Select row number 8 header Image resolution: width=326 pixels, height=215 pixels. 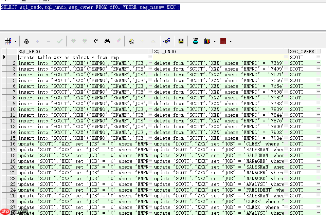(12, 98)
